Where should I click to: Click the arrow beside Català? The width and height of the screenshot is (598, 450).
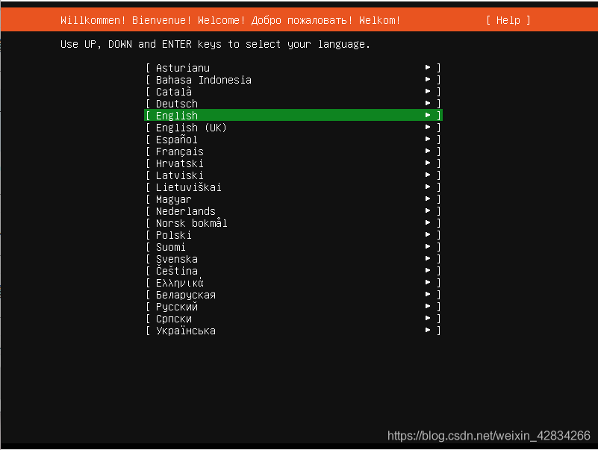coord(428,91)
